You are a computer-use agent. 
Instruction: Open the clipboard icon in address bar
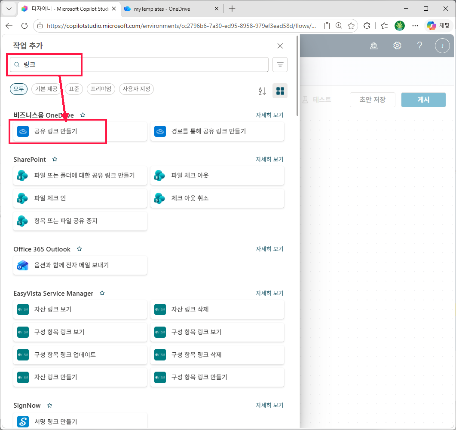pyautogui.click(x=327, y=26)
